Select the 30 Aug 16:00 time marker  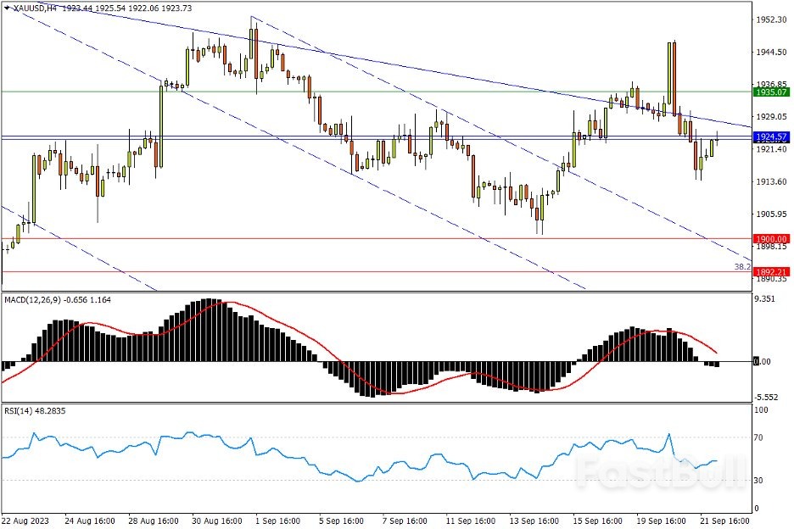click(x=217, y=520)
